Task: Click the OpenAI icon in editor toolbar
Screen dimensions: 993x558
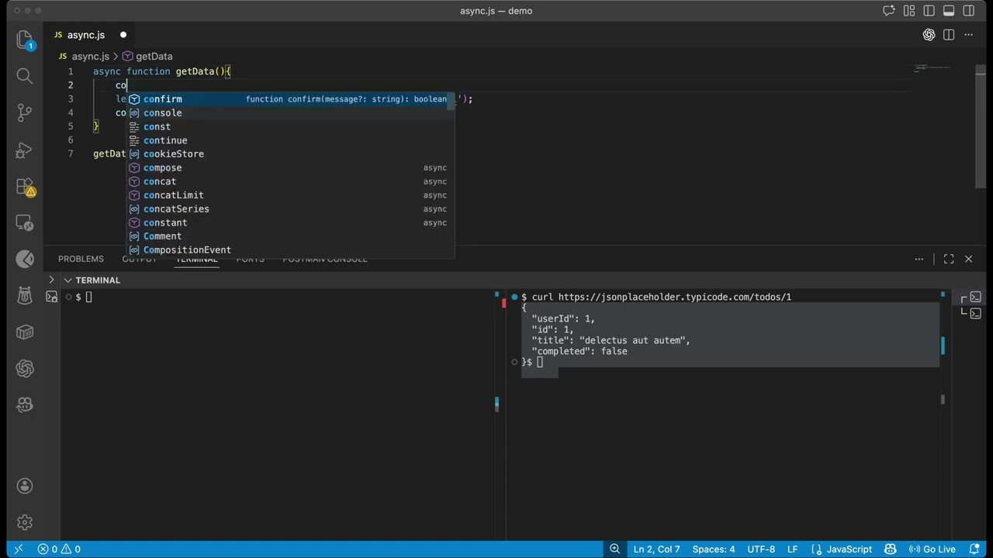Action: point(929,35)
